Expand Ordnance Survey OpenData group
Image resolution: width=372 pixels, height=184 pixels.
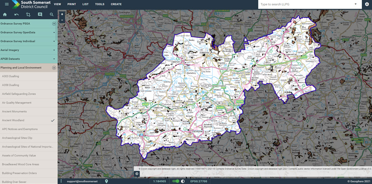[x=29, y=32]
